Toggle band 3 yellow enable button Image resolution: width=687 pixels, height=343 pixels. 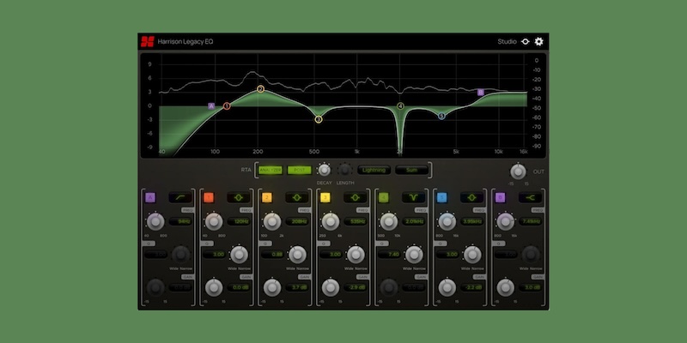[325, 198]
